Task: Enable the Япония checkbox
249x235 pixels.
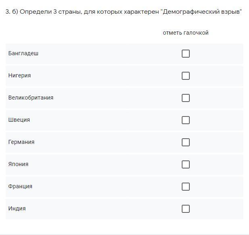Action: [x=186, y=164]
